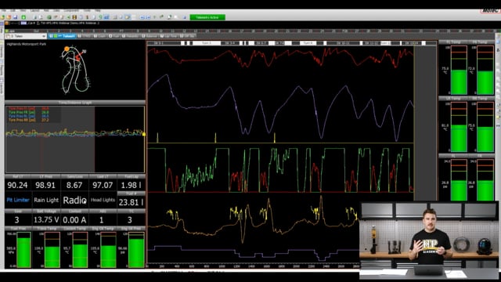Click the yellow-and-black toolbar icon
The width and height of the screenshot is (501, 282).
click(x=74, y=17)
